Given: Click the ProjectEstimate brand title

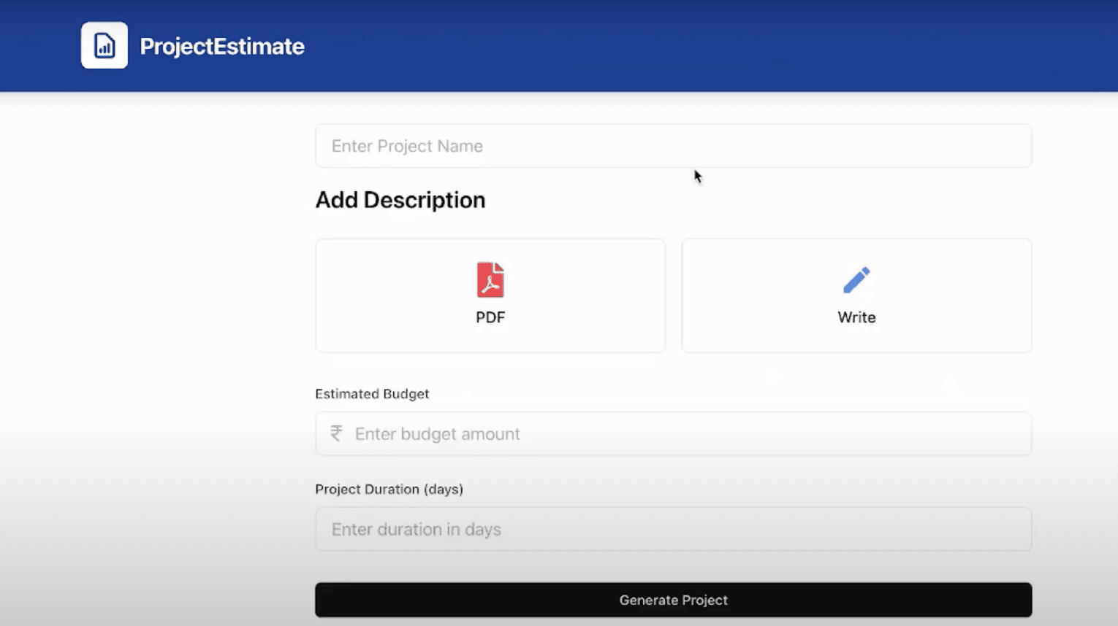Looking at the screenshot, I should pos(222,47).
